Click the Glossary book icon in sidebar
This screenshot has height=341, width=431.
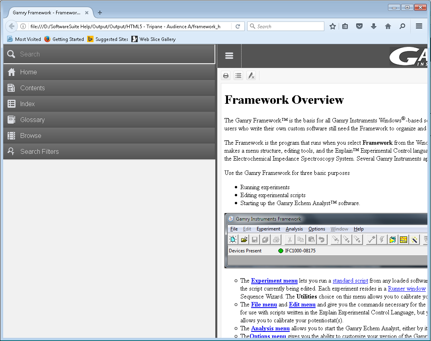pos(11,120)
